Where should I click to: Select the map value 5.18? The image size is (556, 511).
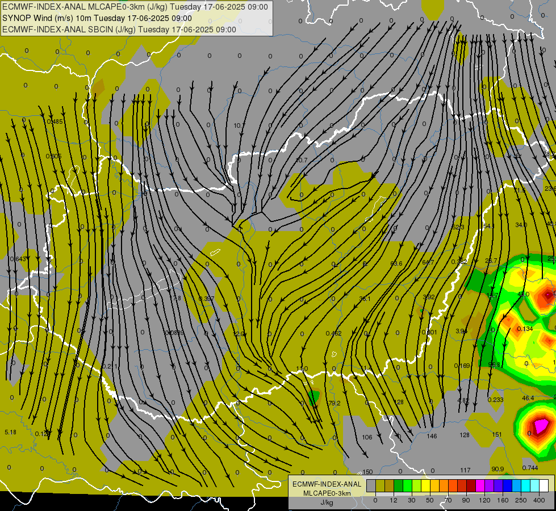click(x=10, y=432)
